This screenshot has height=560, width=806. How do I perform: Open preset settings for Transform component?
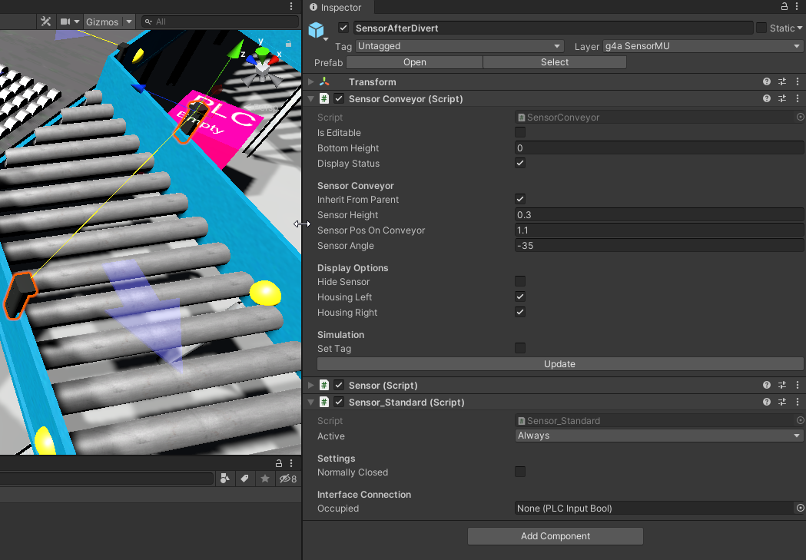(x=782, y=82)
